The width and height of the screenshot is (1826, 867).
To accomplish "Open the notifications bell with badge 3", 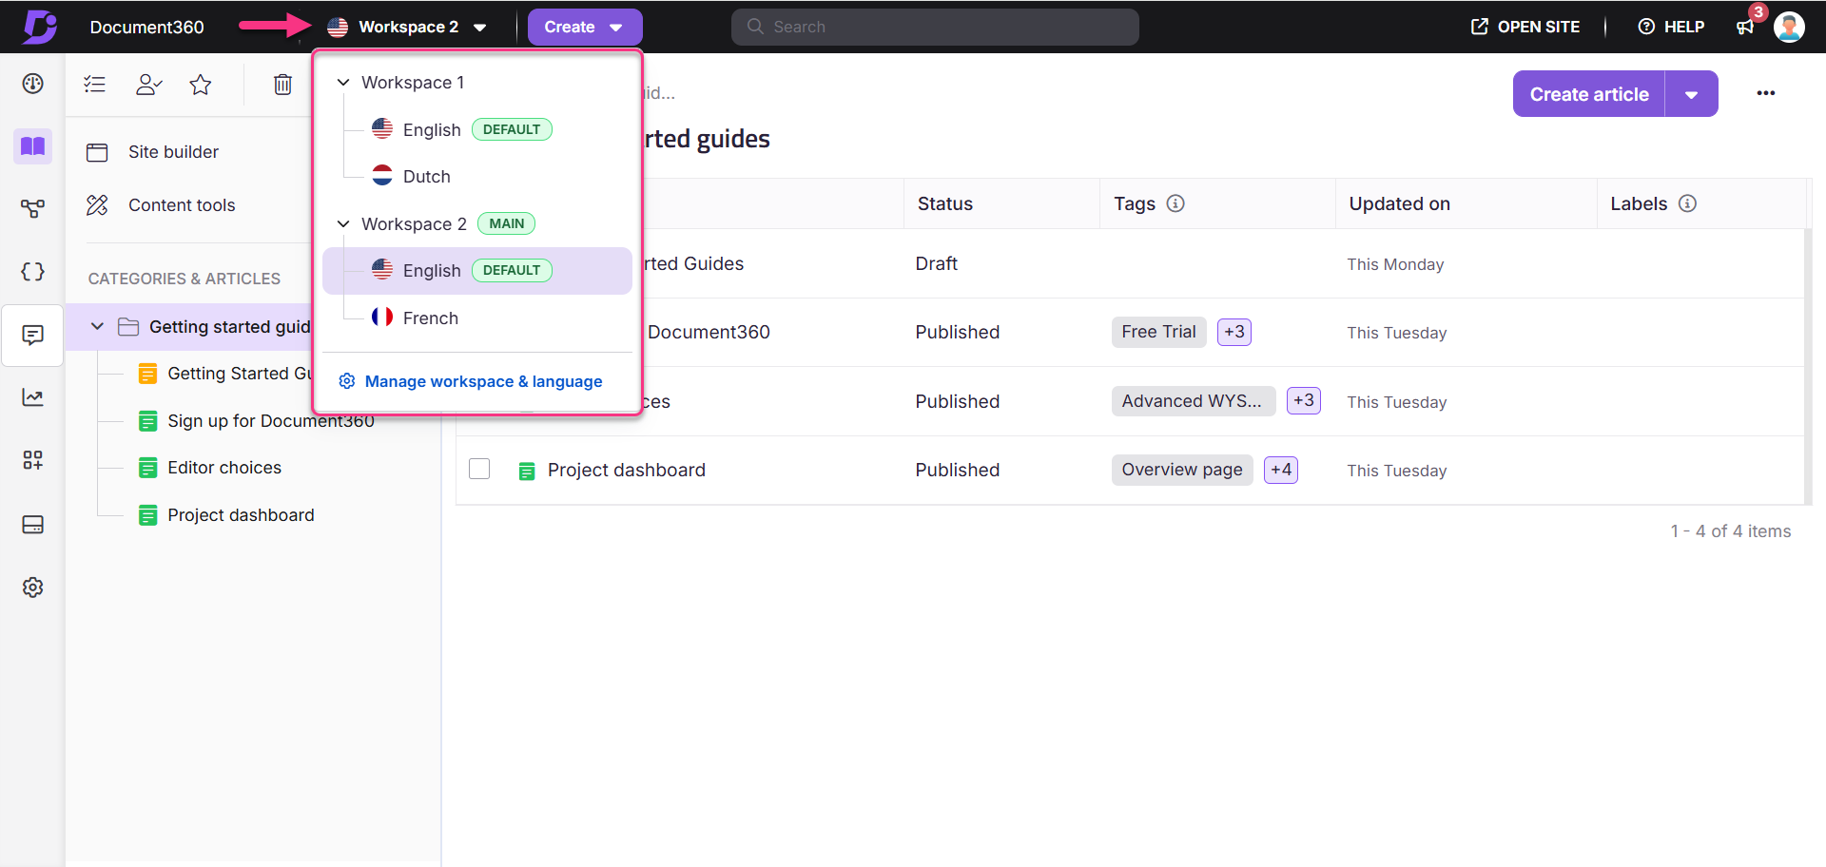I will click(1745, 26).
